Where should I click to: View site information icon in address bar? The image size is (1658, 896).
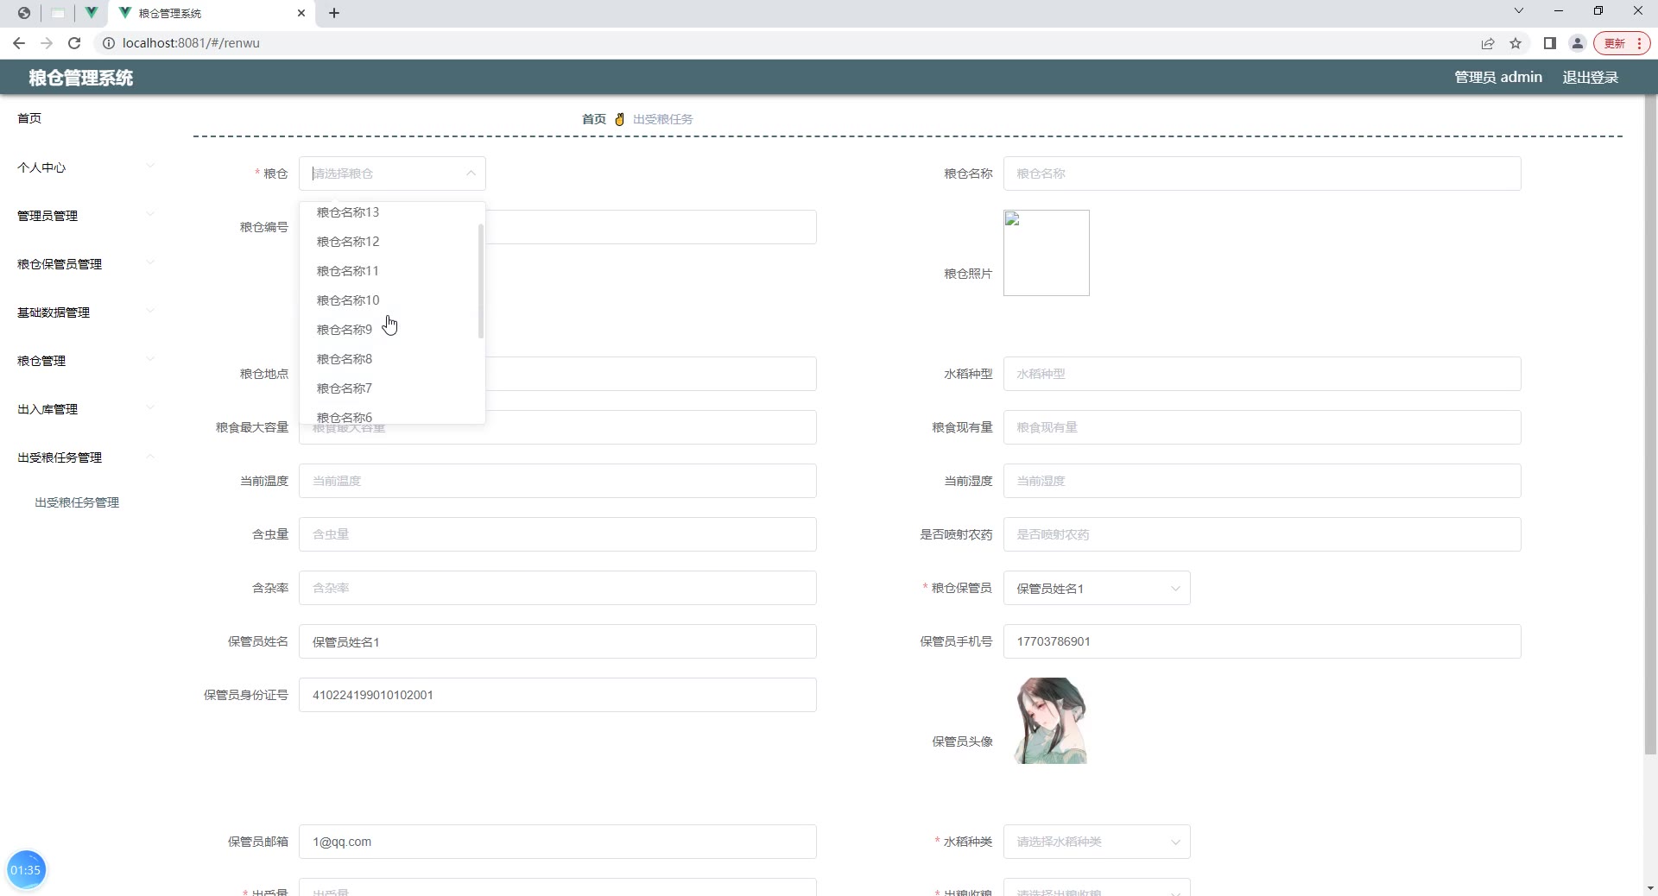[109, 43]
